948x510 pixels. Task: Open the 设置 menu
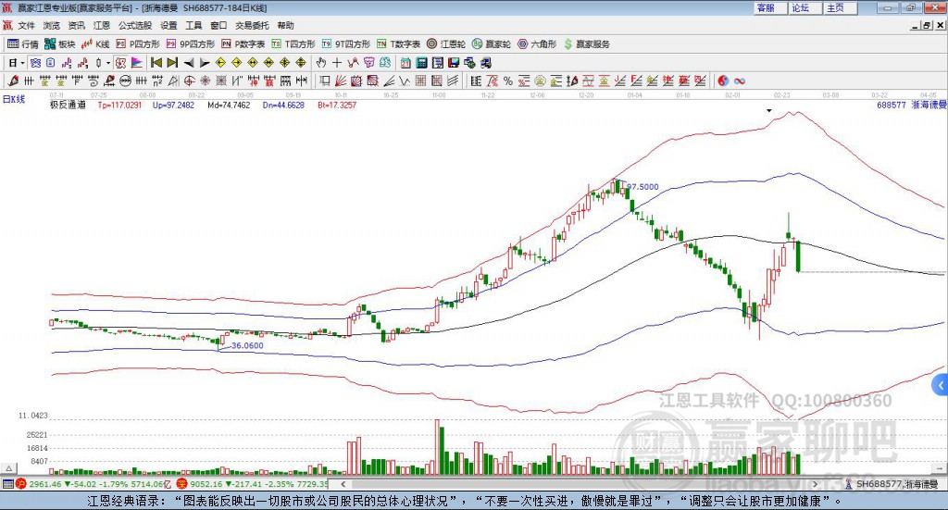(168, 25)
